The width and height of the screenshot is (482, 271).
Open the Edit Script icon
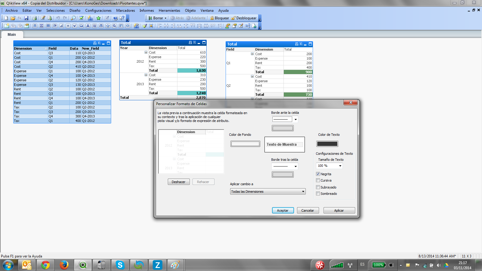43,18
